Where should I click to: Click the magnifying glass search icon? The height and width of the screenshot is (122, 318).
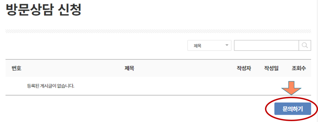coord(305,45)
